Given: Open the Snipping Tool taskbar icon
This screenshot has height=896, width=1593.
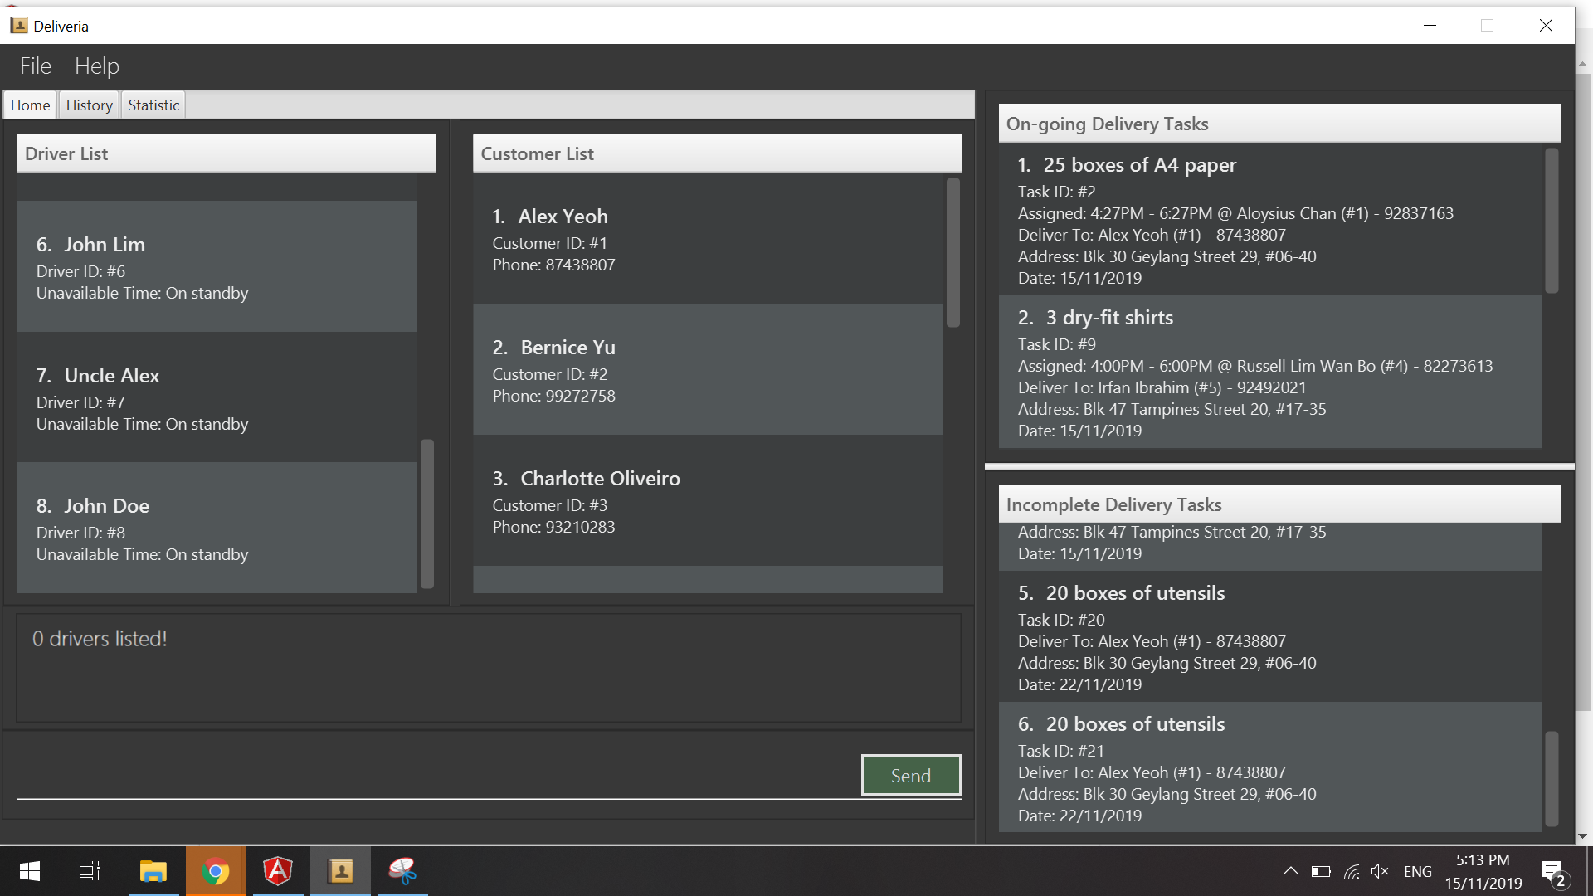Looking at the screenshot, I should point(402,871).
